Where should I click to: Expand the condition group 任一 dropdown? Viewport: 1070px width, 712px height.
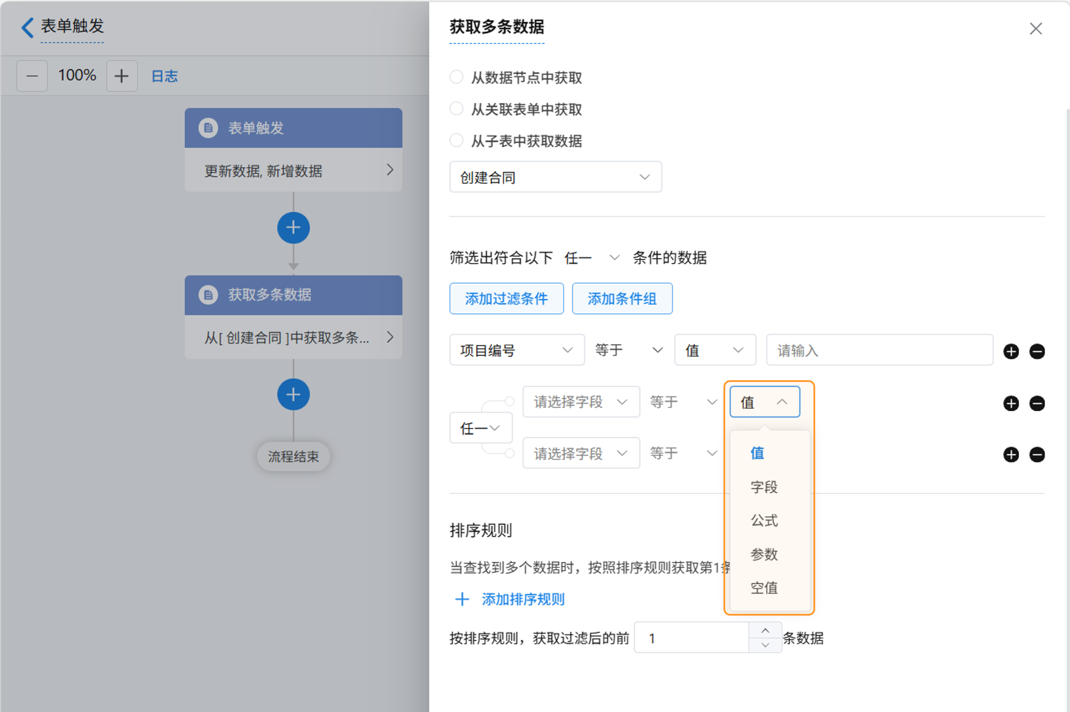pyautogui.click(x=480, y=428)
